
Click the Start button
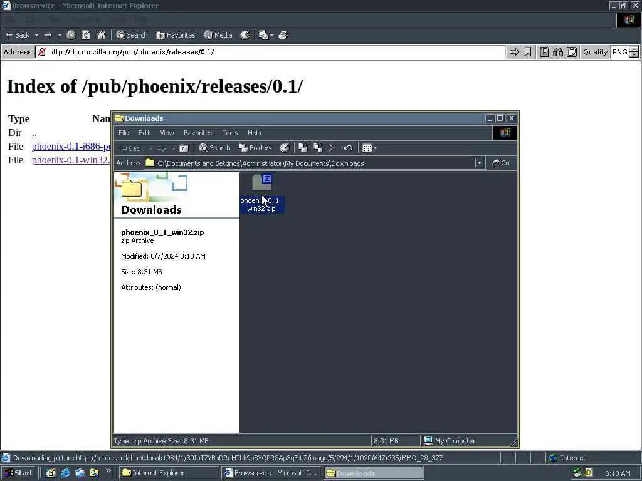click(x=18, y=473)
